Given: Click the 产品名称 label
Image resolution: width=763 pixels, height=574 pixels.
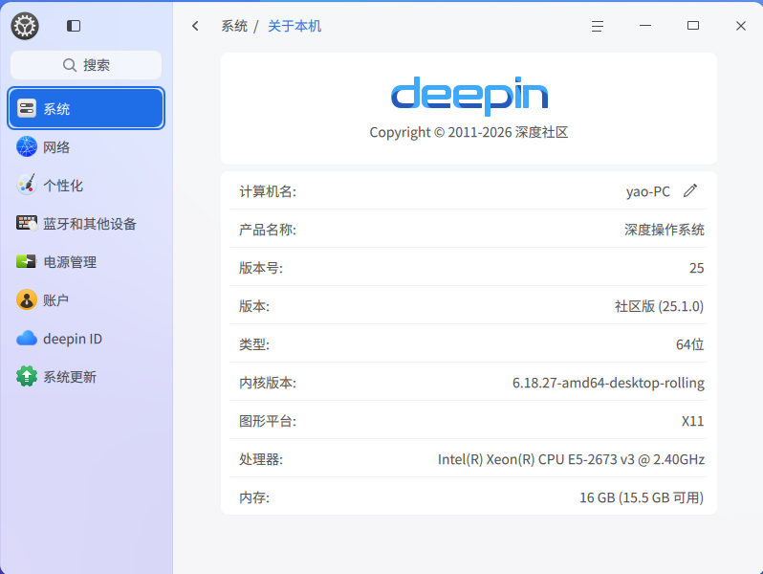Looking at the screenshot, I should (268, 230).
